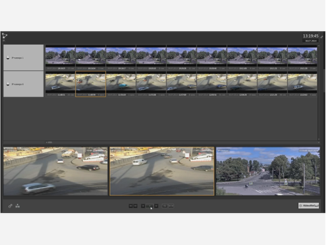
Task: Click the scroll-up arrow of thumbnail grid scrollbar
Action: [x=319, y=46]
